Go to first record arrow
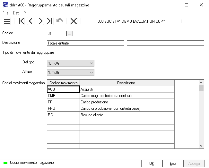209x168 pixels. tap(22, 21)
